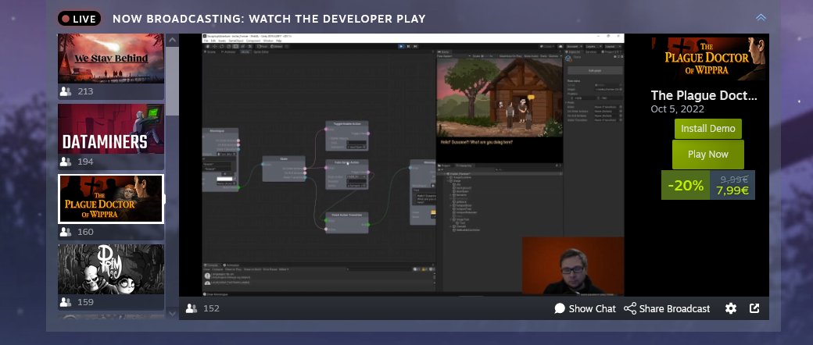Click the Install Demo button
The height and width of the screenshot is (345, 813).
(707, 129)
